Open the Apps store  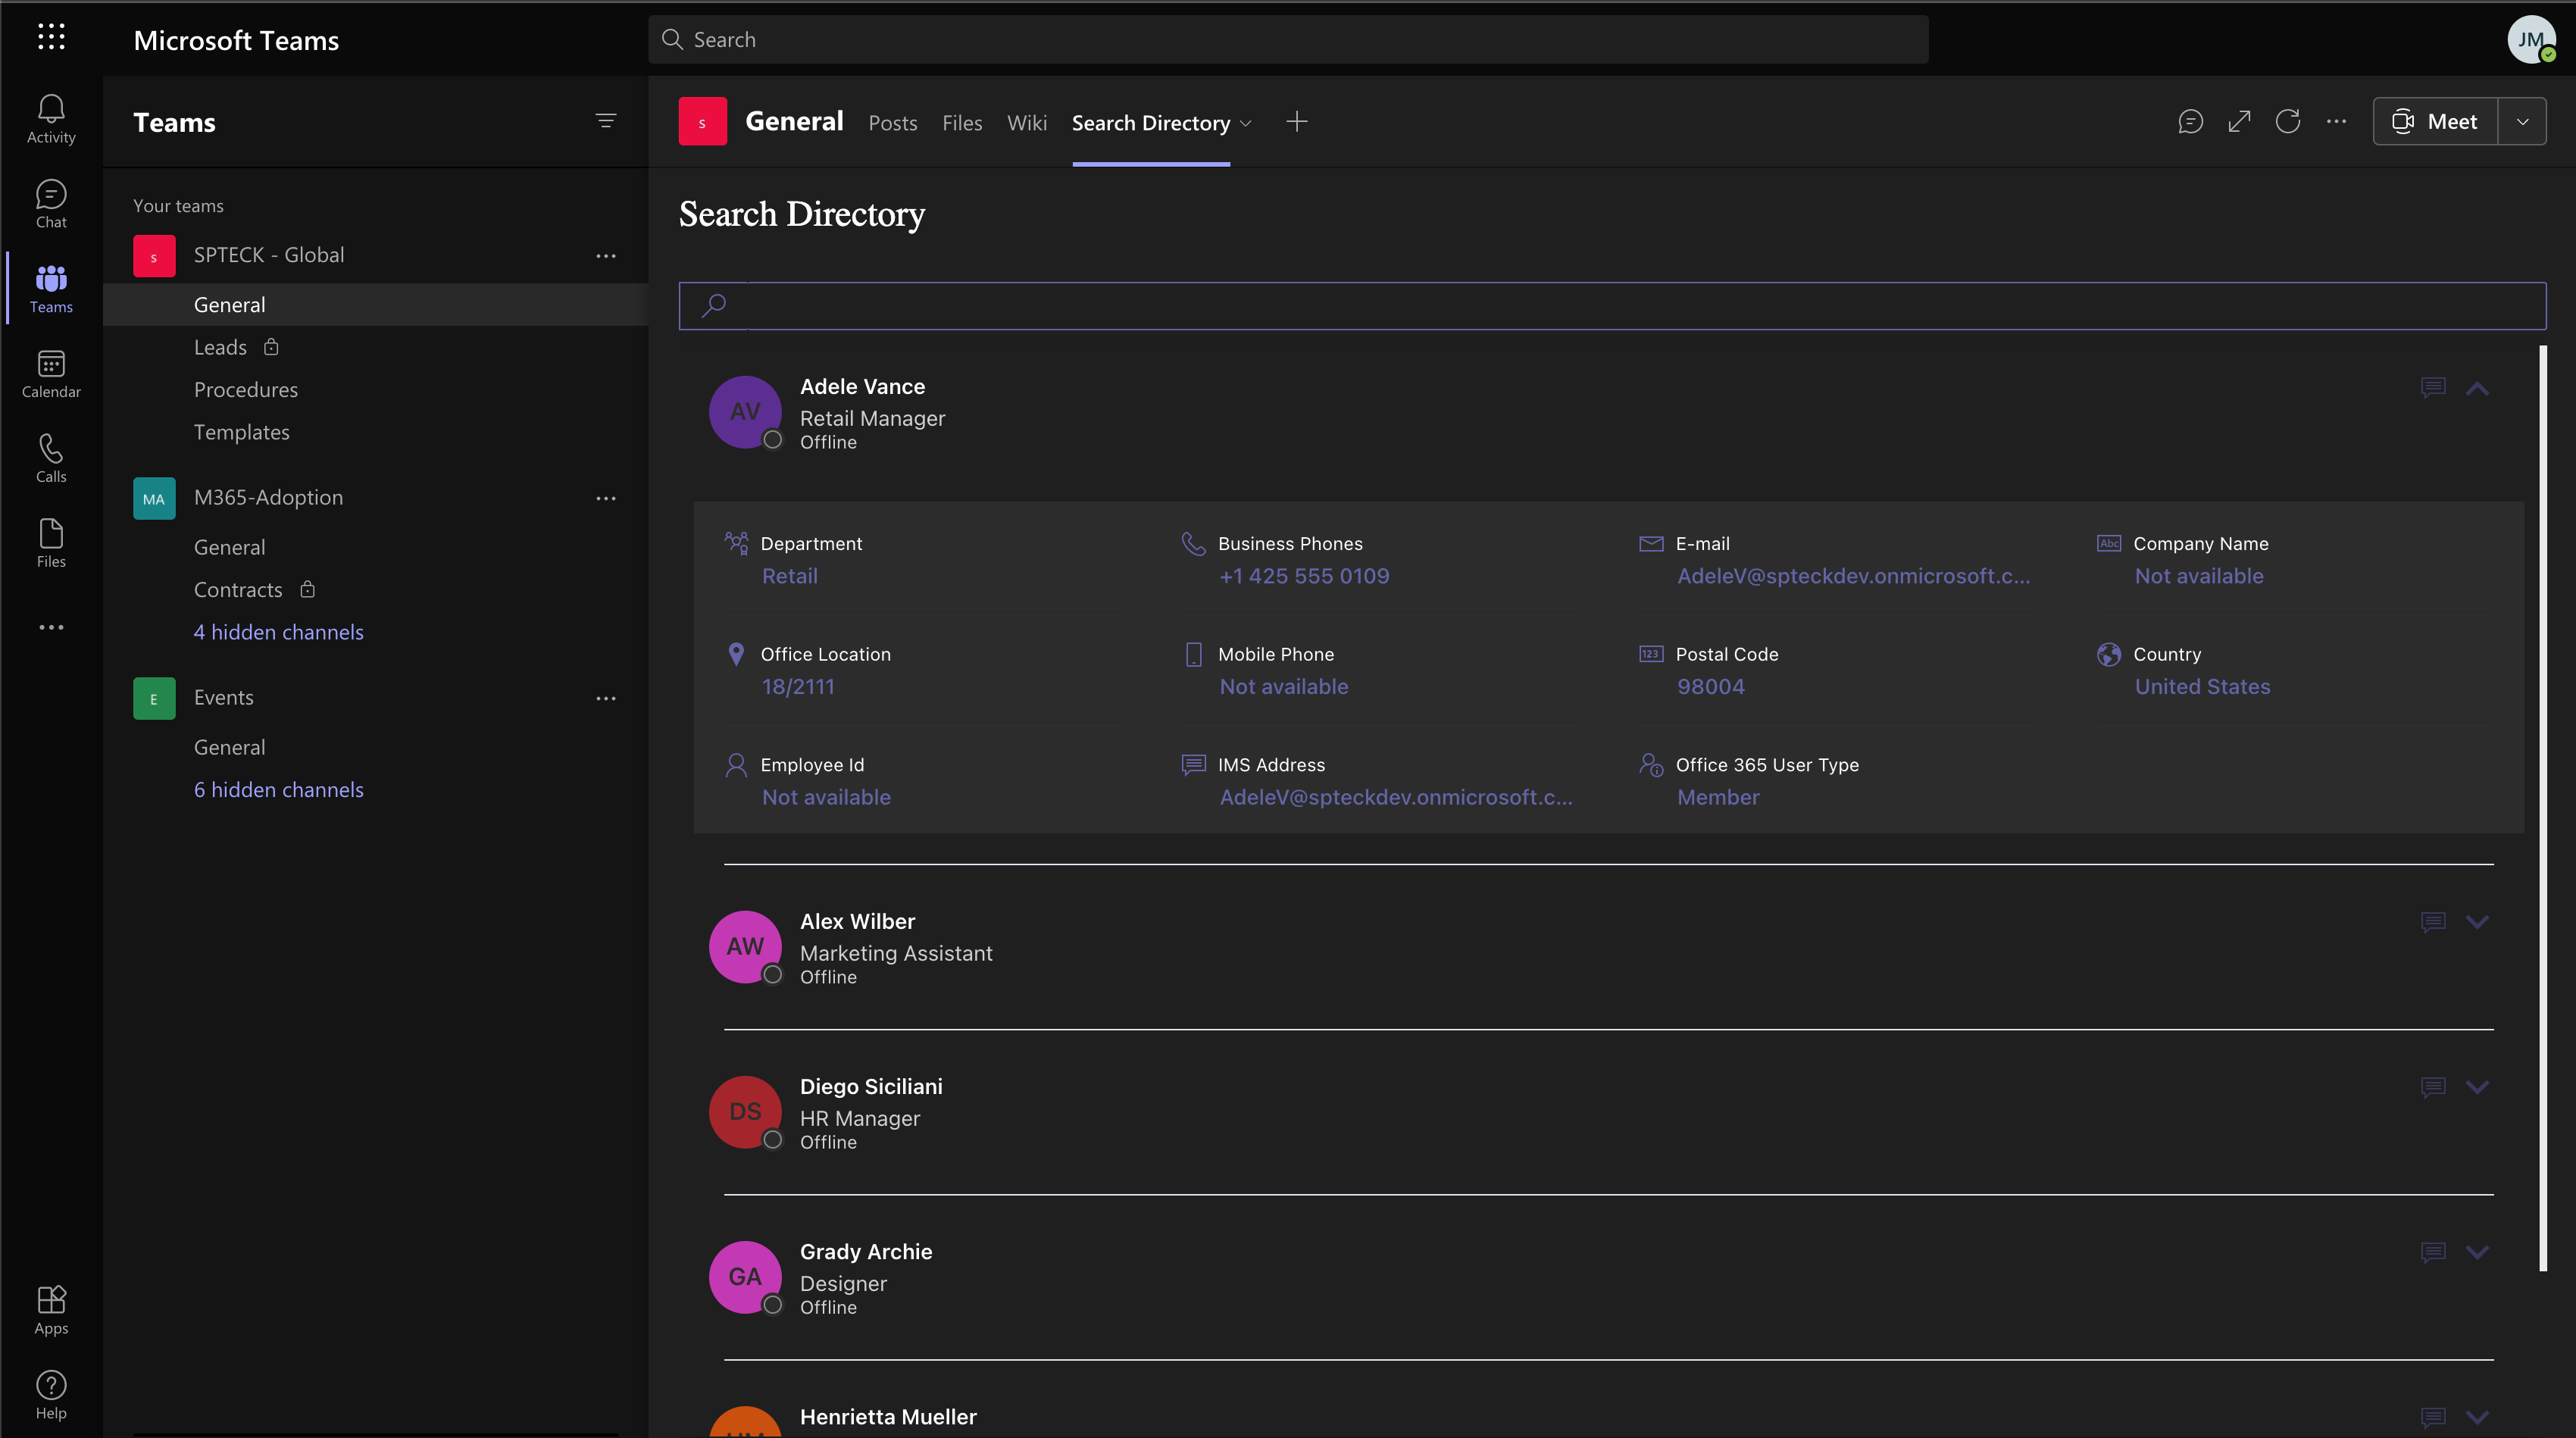click(51, 1310)
